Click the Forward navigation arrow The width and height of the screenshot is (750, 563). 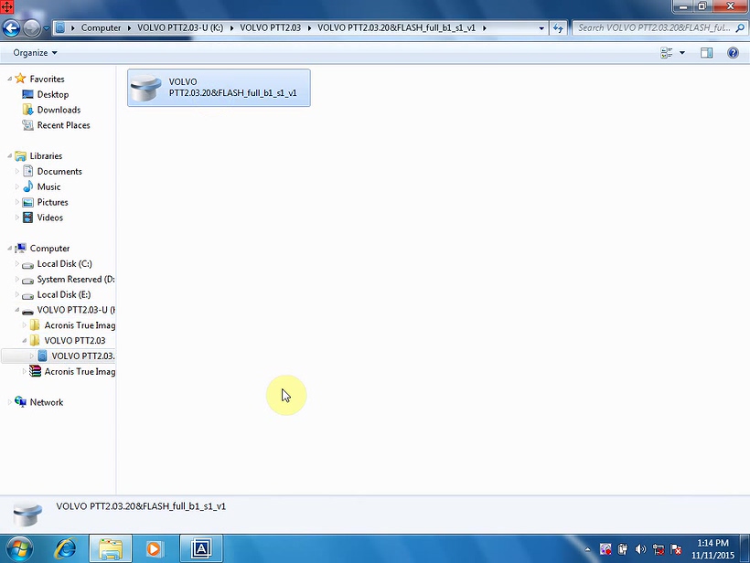(x=32, y=28)
